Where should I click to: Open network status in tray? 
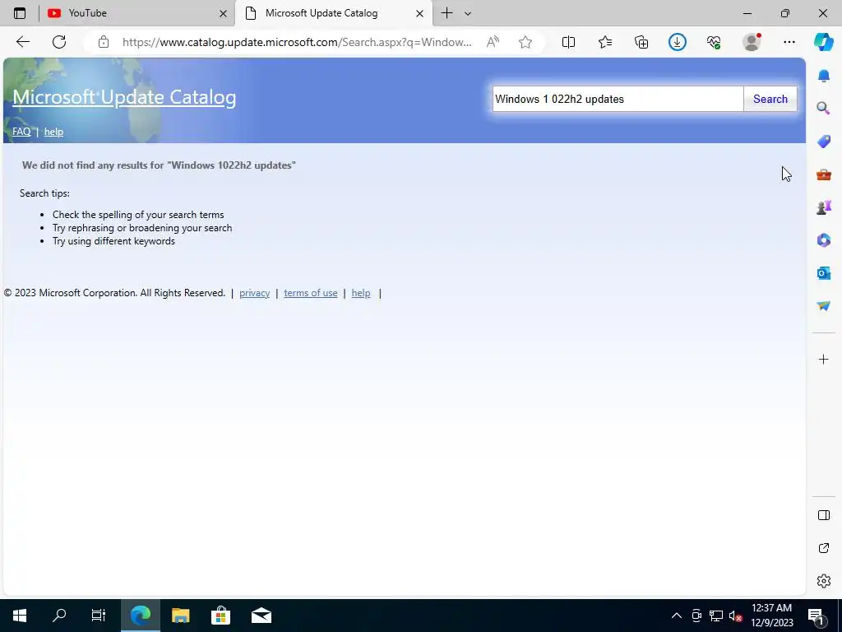tap(716, 616)
